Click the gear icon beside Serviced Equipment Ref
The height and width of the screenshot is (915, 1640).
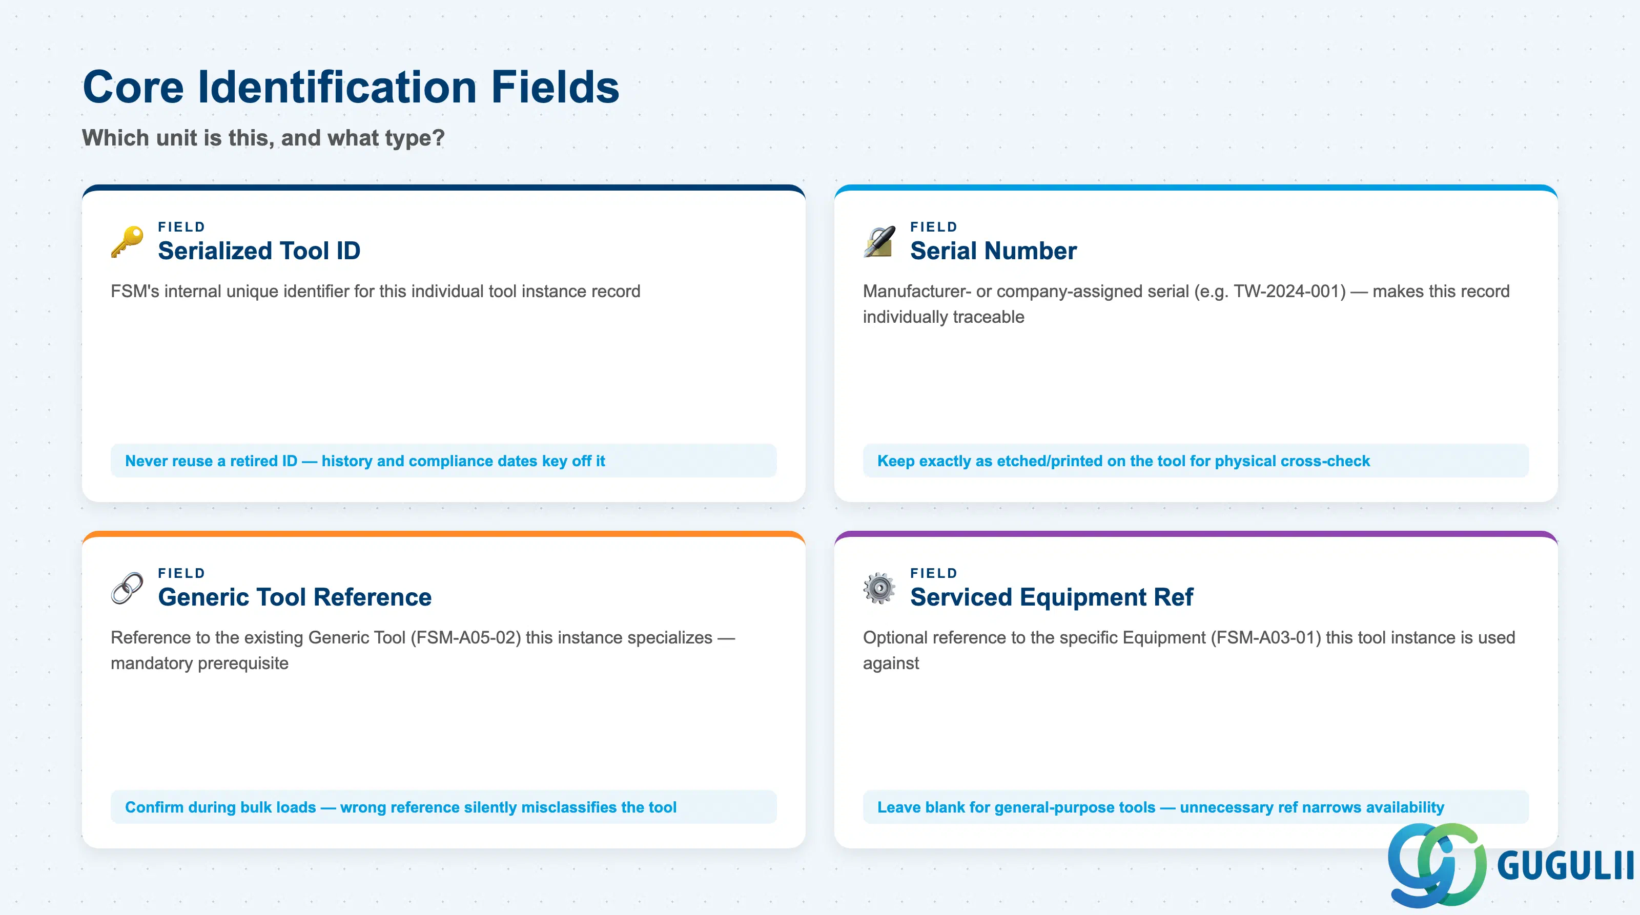coord(879,588)
